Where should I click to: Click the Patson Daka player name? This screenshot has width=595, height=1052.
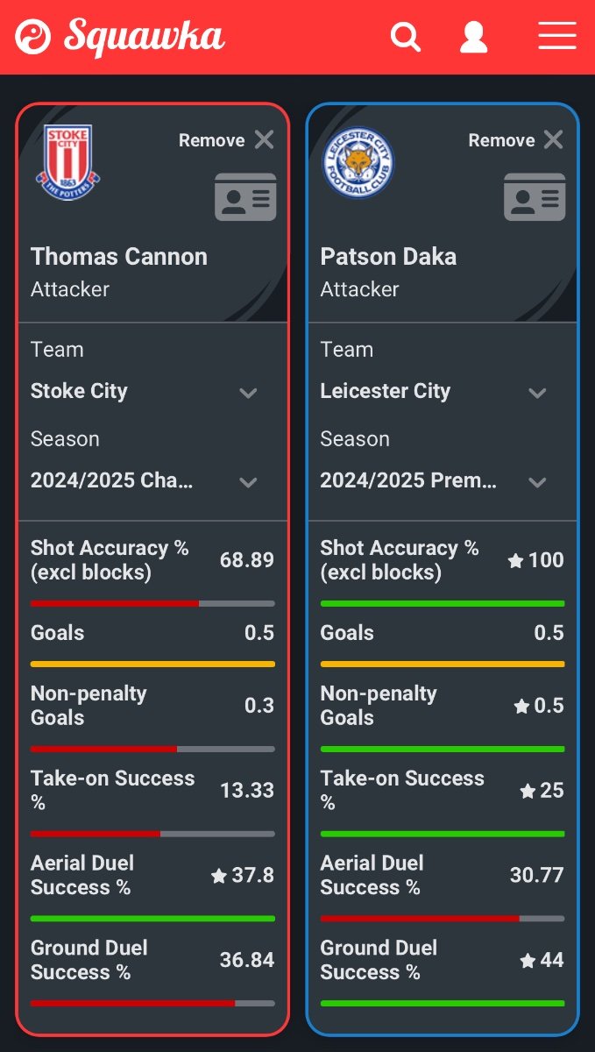coord(388,257)
